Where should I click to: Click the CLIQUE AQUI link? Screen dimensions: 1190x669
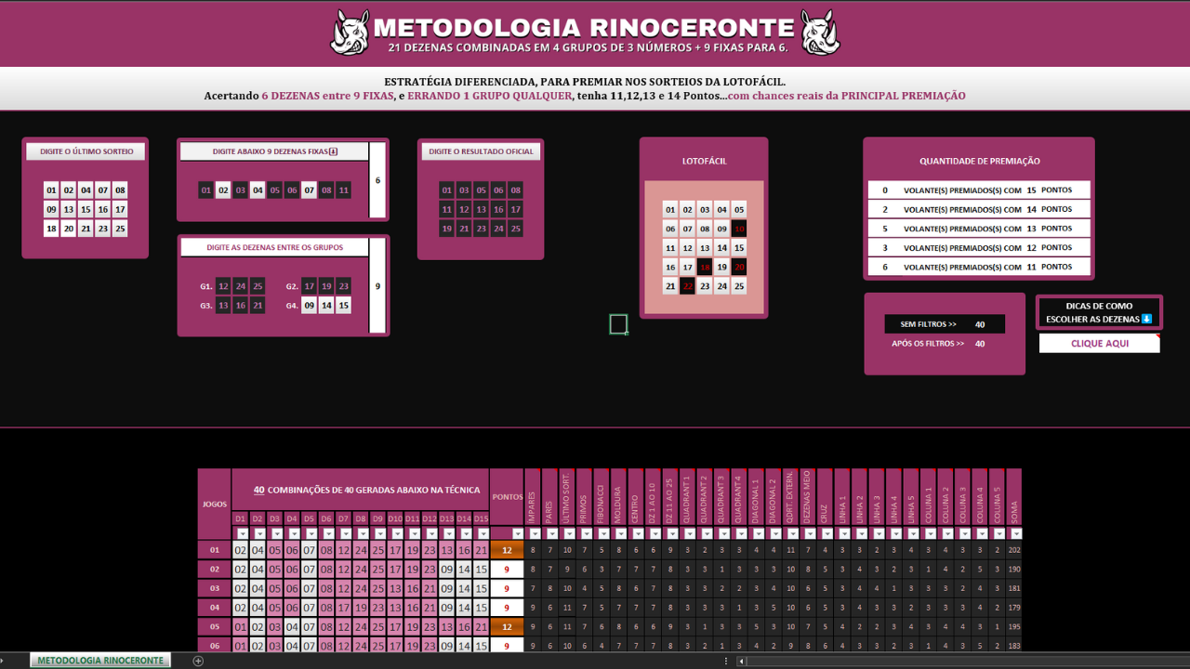[x=1099, y=344]
